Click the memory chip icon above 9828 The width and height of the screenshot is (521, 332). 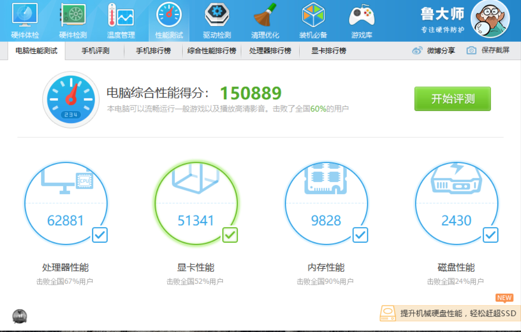(326, 178)
